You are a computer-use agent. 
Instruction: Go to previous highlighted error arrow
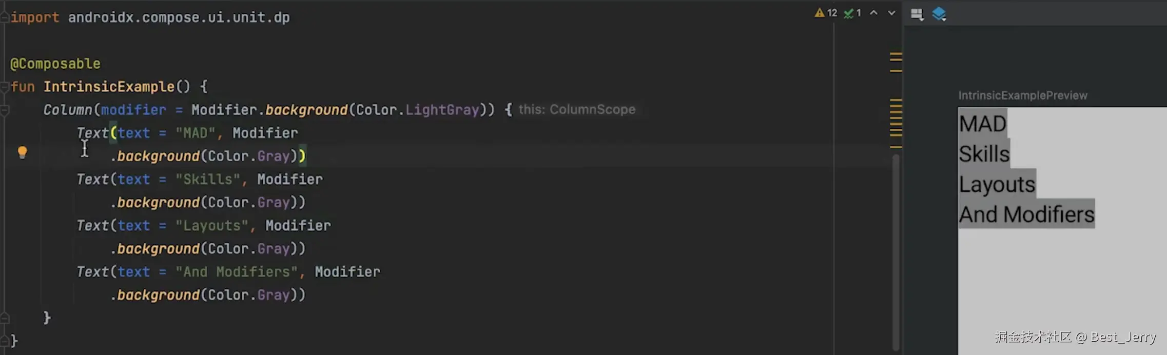(873, 13)
